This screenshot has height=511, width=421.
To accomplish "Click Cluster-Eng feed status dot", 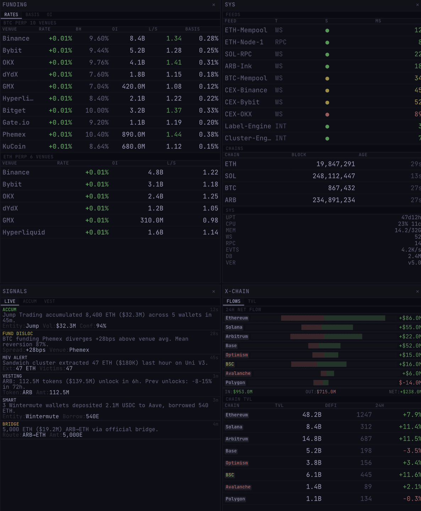I will pos(327,139).
